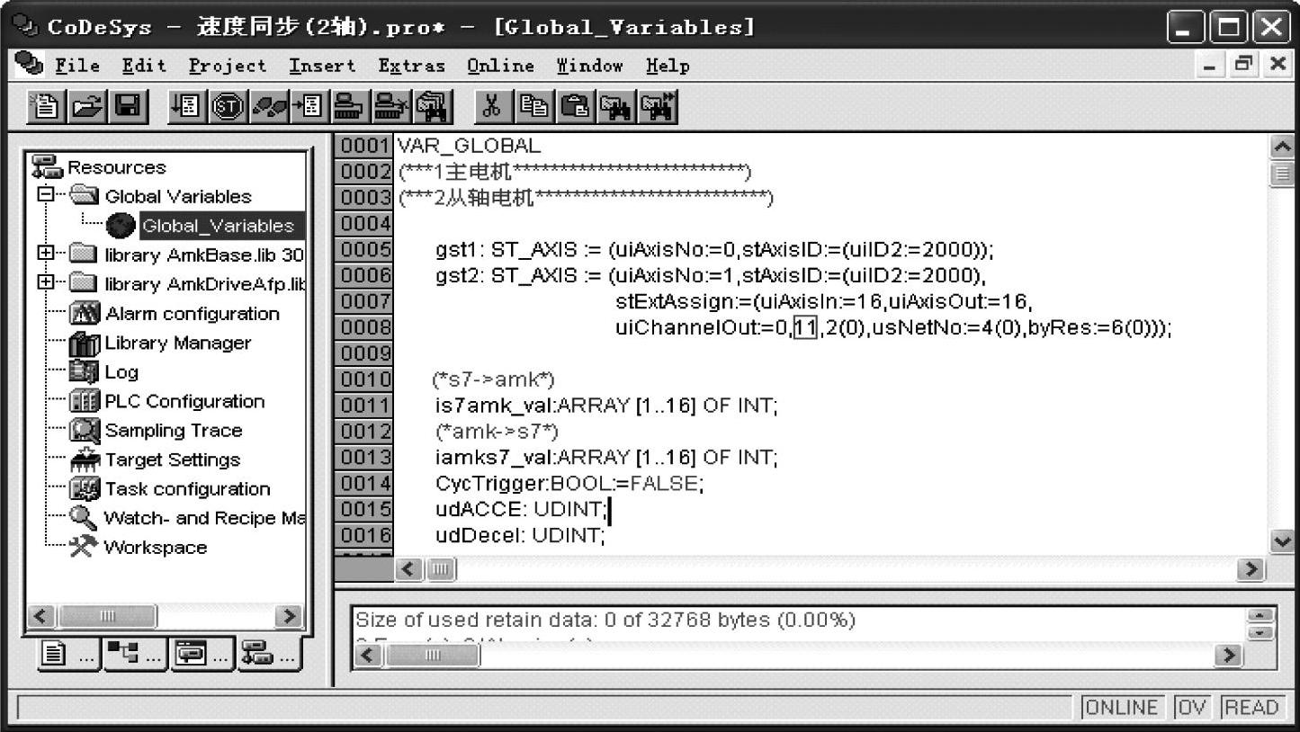Open the Project menu
Screen dimensions: 1300x732
(x=228, y=66)
